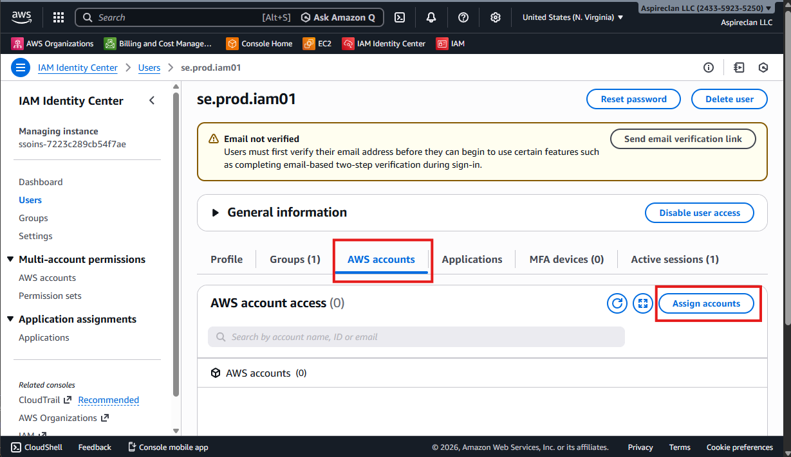
Task: Go to Users breadcrumb link
Action: (149, 67)
